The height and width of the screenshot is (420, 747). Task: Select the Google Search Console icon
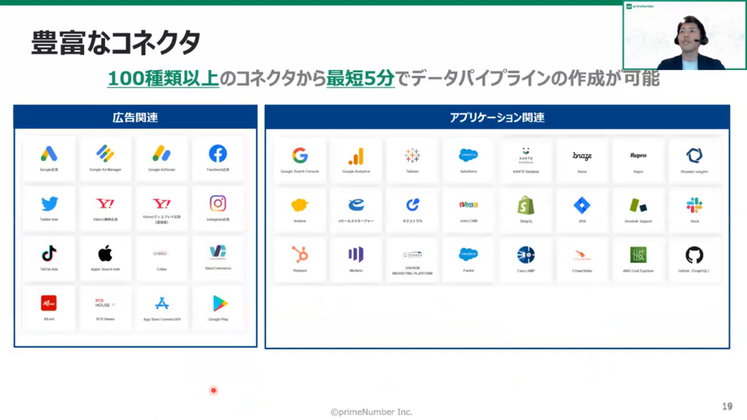click(x=300, y=155)
